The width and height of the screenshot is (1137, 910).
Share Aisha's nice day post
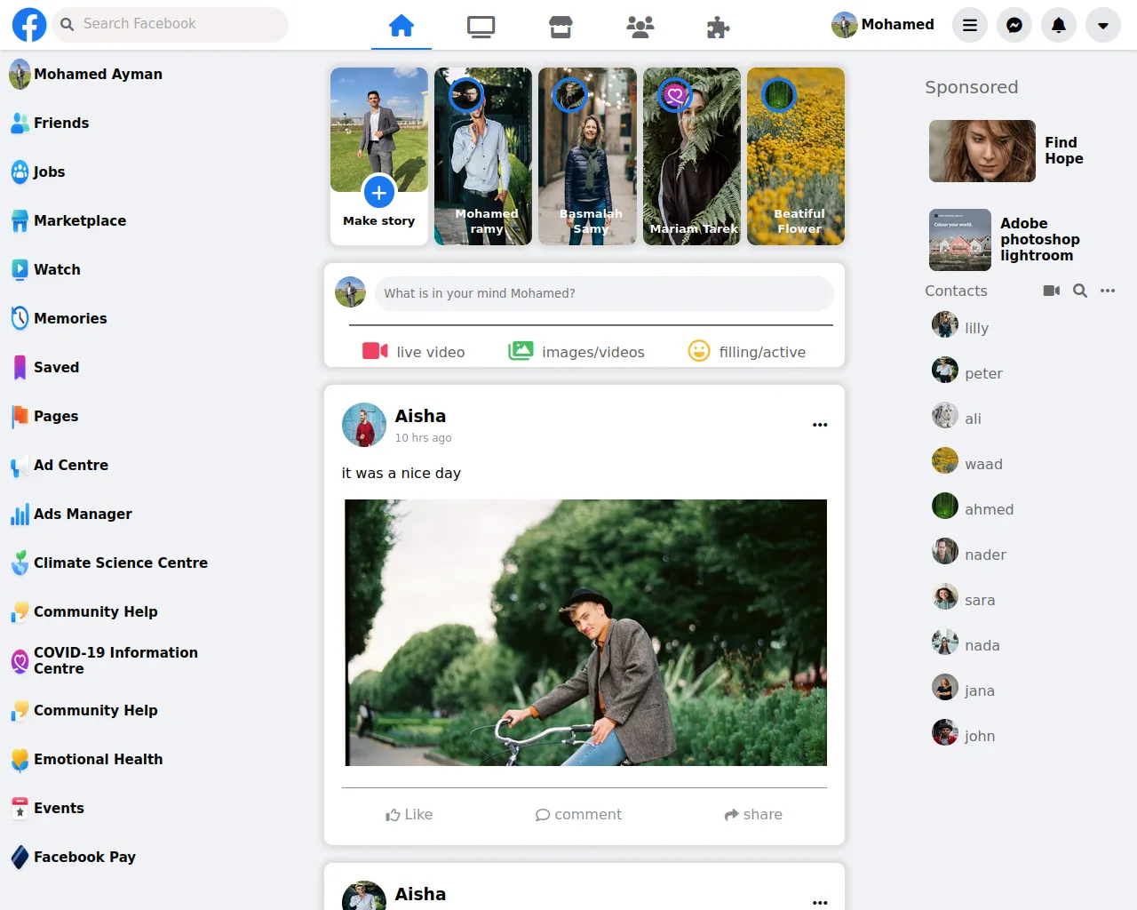click(753, 815)
